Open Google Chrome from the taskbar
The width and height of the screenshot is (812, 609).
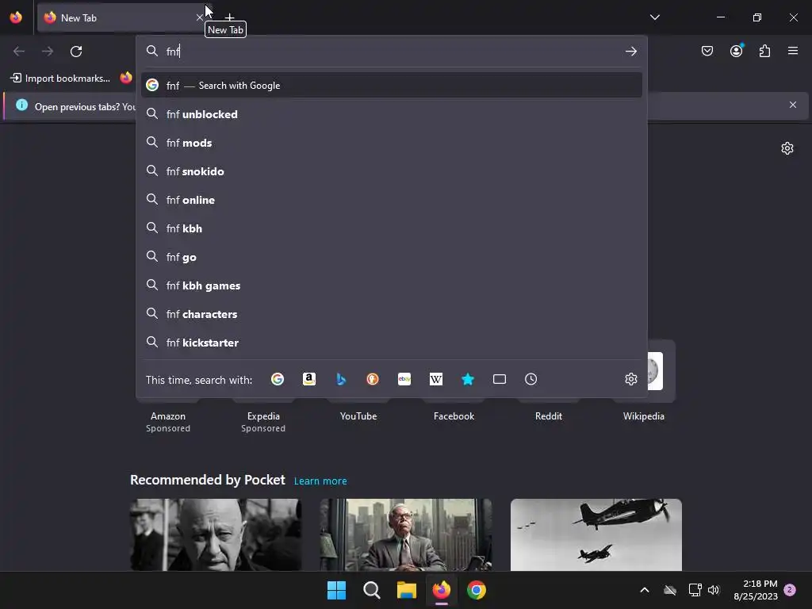coord(477,590)
